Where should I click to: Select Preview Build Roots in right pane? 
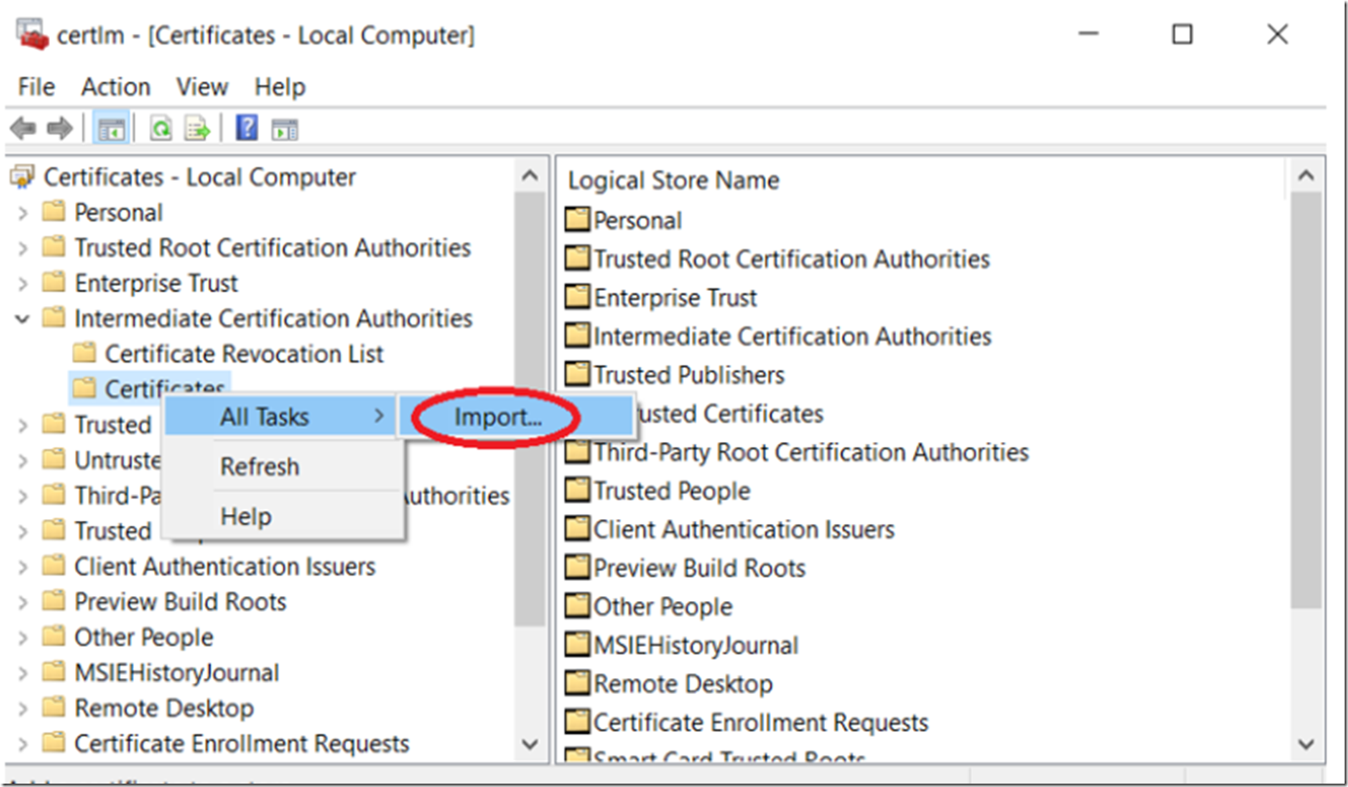(x=699, y=567)
